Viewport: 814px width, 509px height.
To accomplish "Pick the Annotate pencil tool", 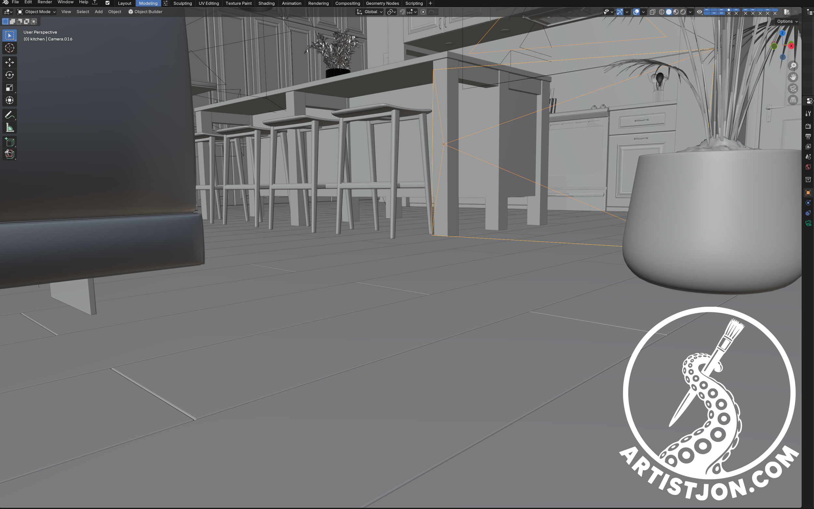I will (9, 115).
